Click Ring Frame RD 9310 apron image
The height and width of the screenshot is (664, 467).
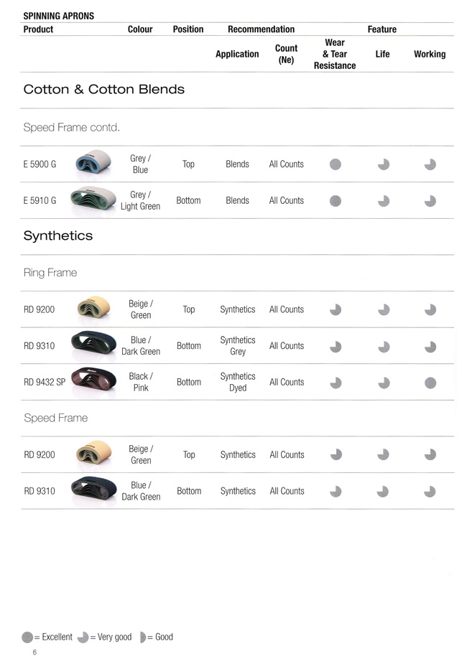point(94,345)
